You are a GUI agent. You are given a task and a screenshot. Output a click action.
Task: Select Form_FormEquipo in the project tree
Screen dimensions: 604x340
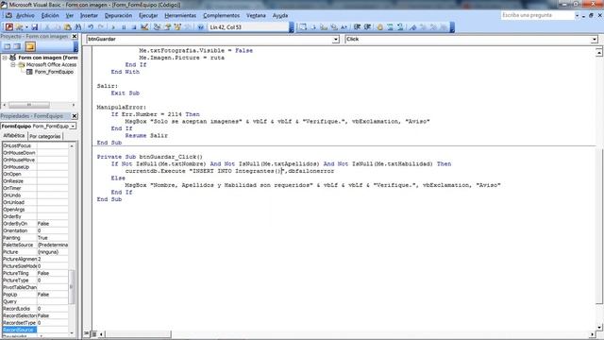(54, 72)
